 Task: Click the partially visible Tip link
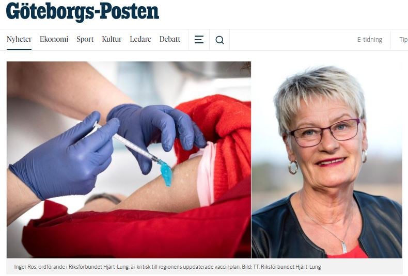[x=403, y=40]
